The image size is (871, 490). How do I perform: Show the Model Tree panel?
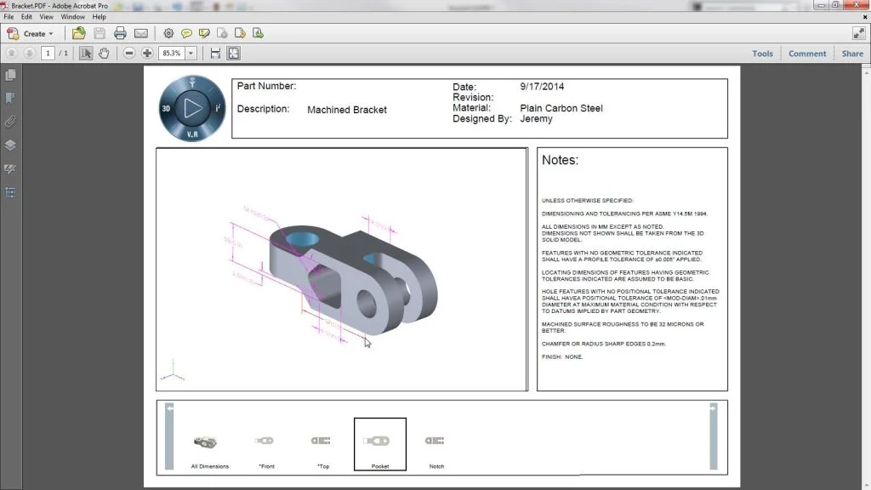pos(10,192)
